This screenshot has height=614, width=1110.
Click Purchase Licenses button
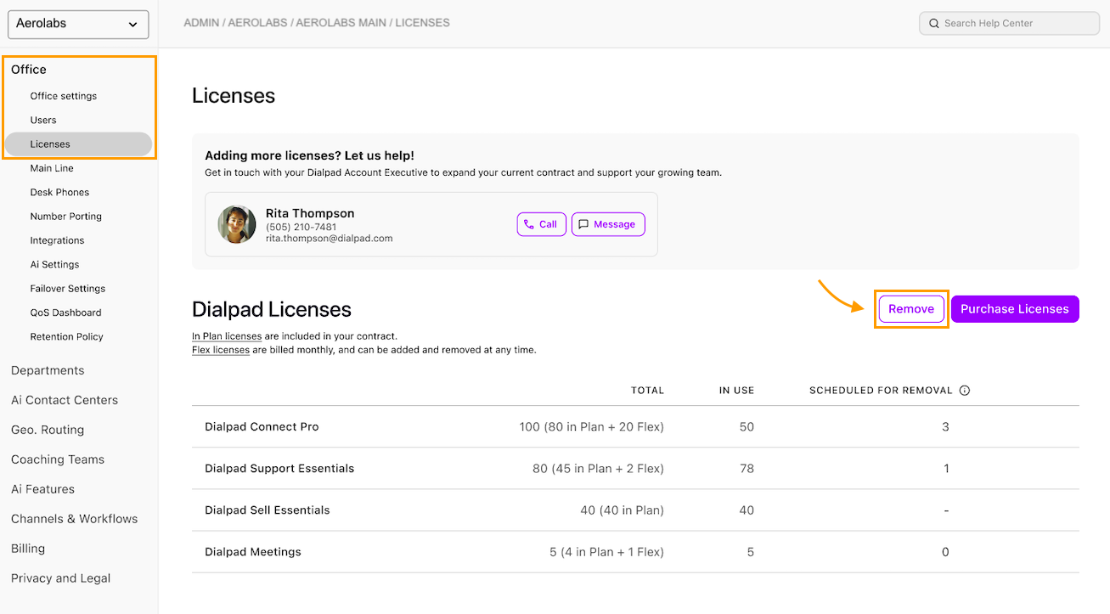[x=1015, y=309]
